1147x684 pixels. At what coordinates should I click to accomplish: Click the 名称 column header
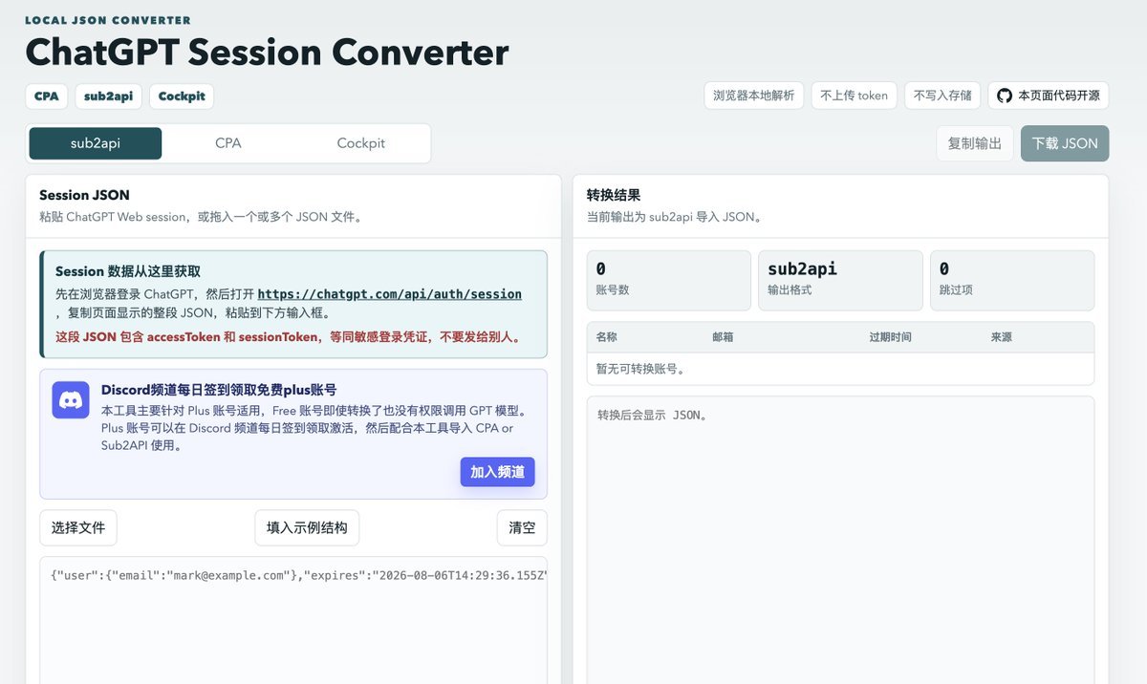tap(607, 337)
